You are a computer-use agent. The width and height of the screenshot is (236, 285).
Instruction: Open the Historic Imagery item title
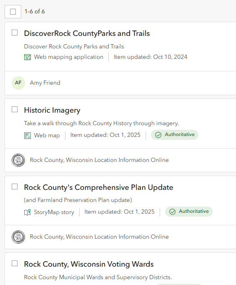[52, 110]
